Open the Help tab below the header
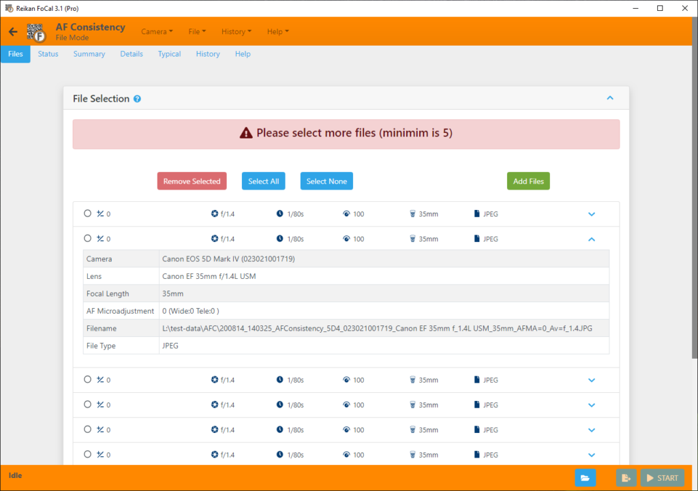This screenshot has width=698, height=491. [243, 54]
